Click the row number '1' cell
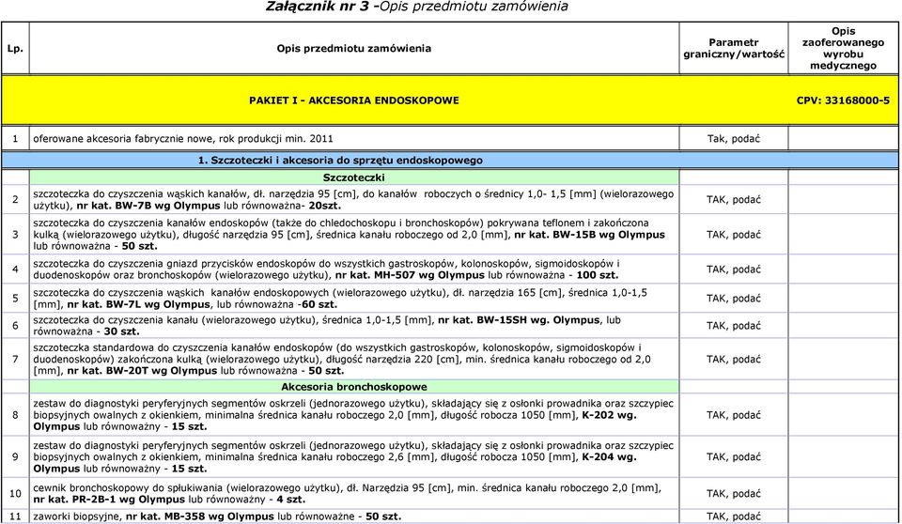Viewport: 902px width, 524px height. (16, 139)
